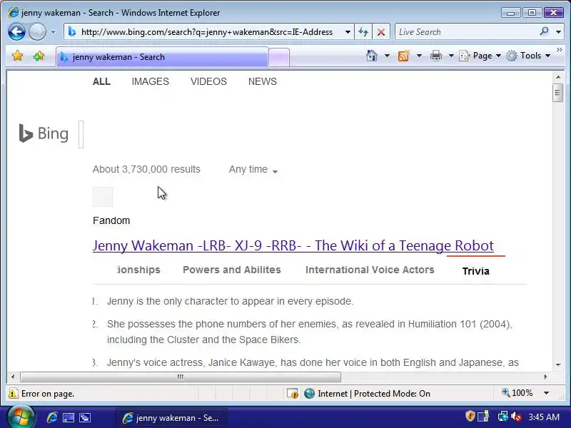Select the Trivia section tab
The image size is (571, 428).
(x=476, y=271)
